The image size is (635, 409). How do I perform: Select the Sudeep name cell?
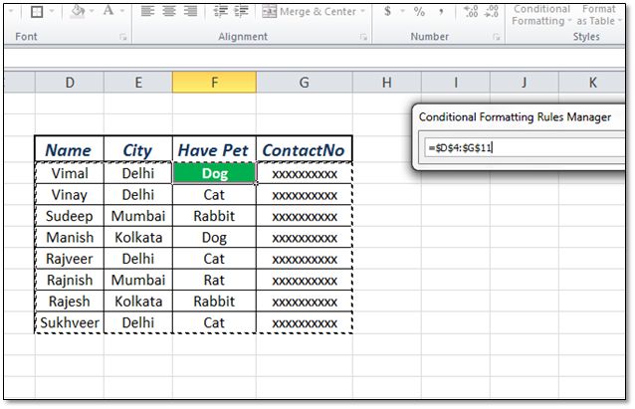[x=70, y=216]
